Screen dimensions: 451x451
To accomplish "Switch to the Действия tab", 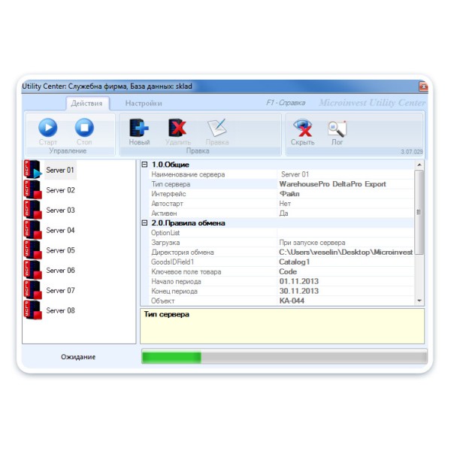I will (87, 103).
